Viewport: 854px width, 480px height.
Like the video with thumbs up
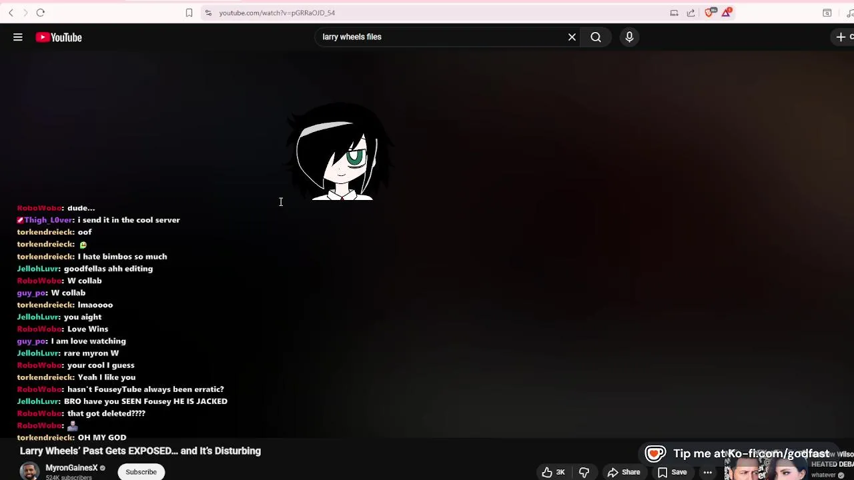[x=553, y=472]
